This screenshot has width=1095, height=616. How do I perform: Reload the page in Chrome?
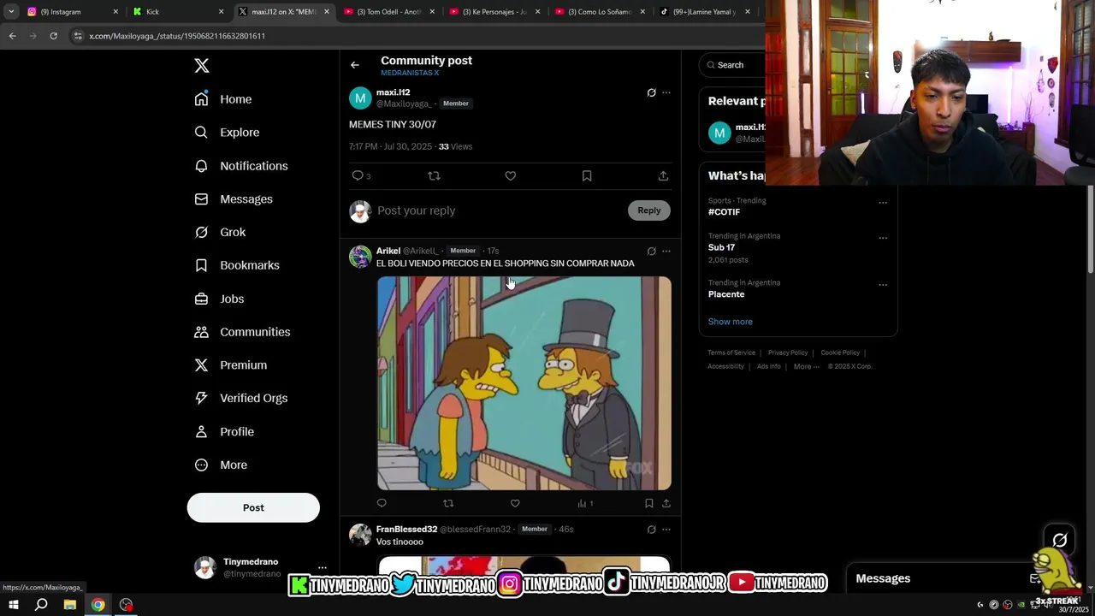[x=53, y=36]
